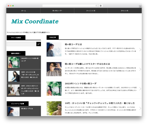
Task: Open pickup sidebar link 柄×柄コーデとは
Action: (27, 108)
